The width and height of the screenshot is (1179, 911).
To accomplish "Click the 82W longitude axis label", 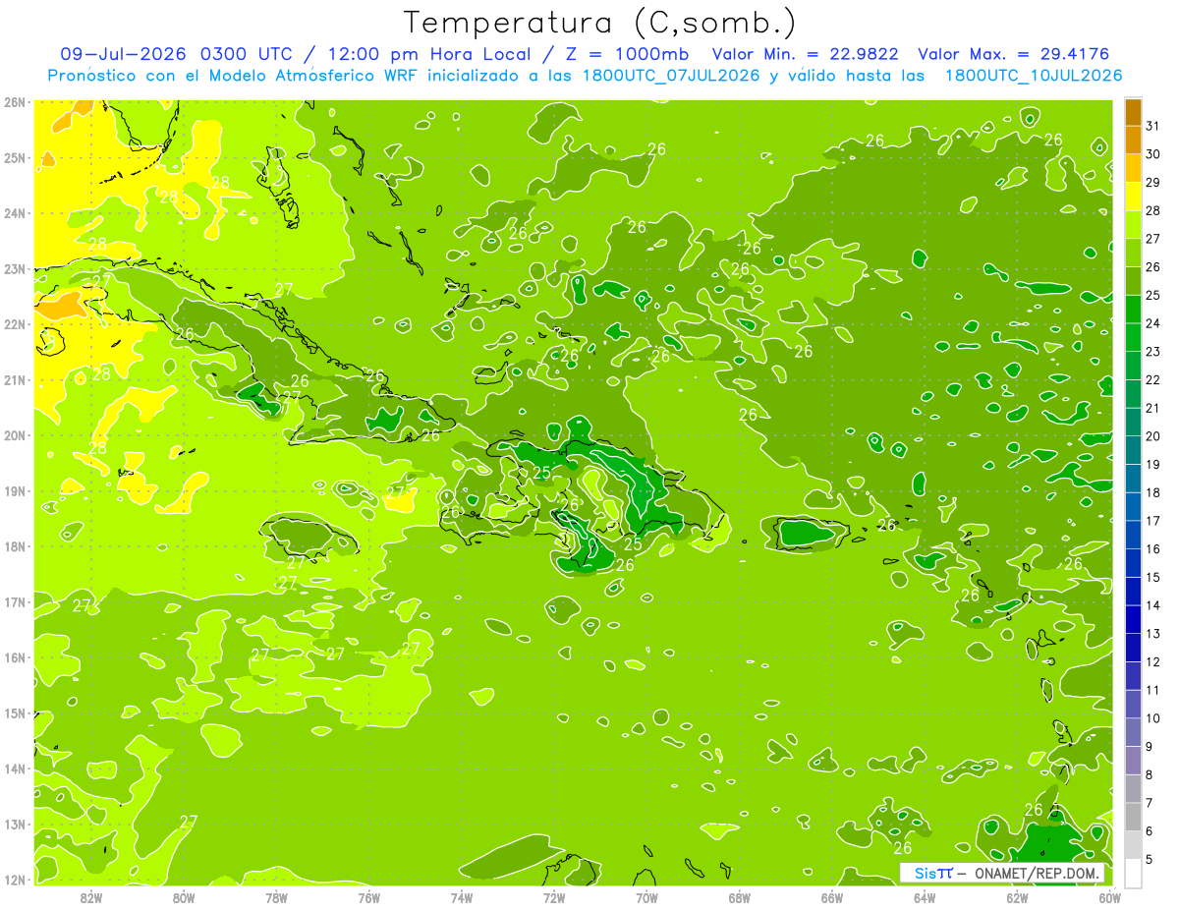I will tap(91, 898).
